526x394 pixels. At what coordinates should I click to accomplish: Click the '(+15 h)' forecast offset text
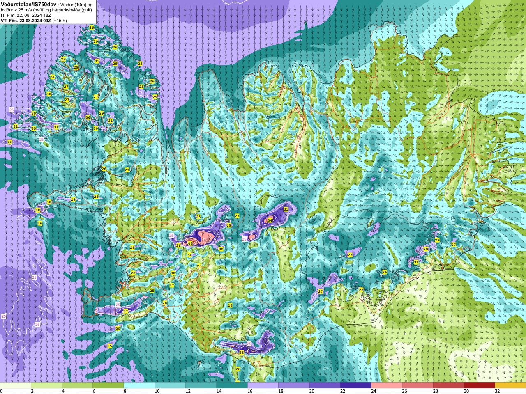point(60,20)
